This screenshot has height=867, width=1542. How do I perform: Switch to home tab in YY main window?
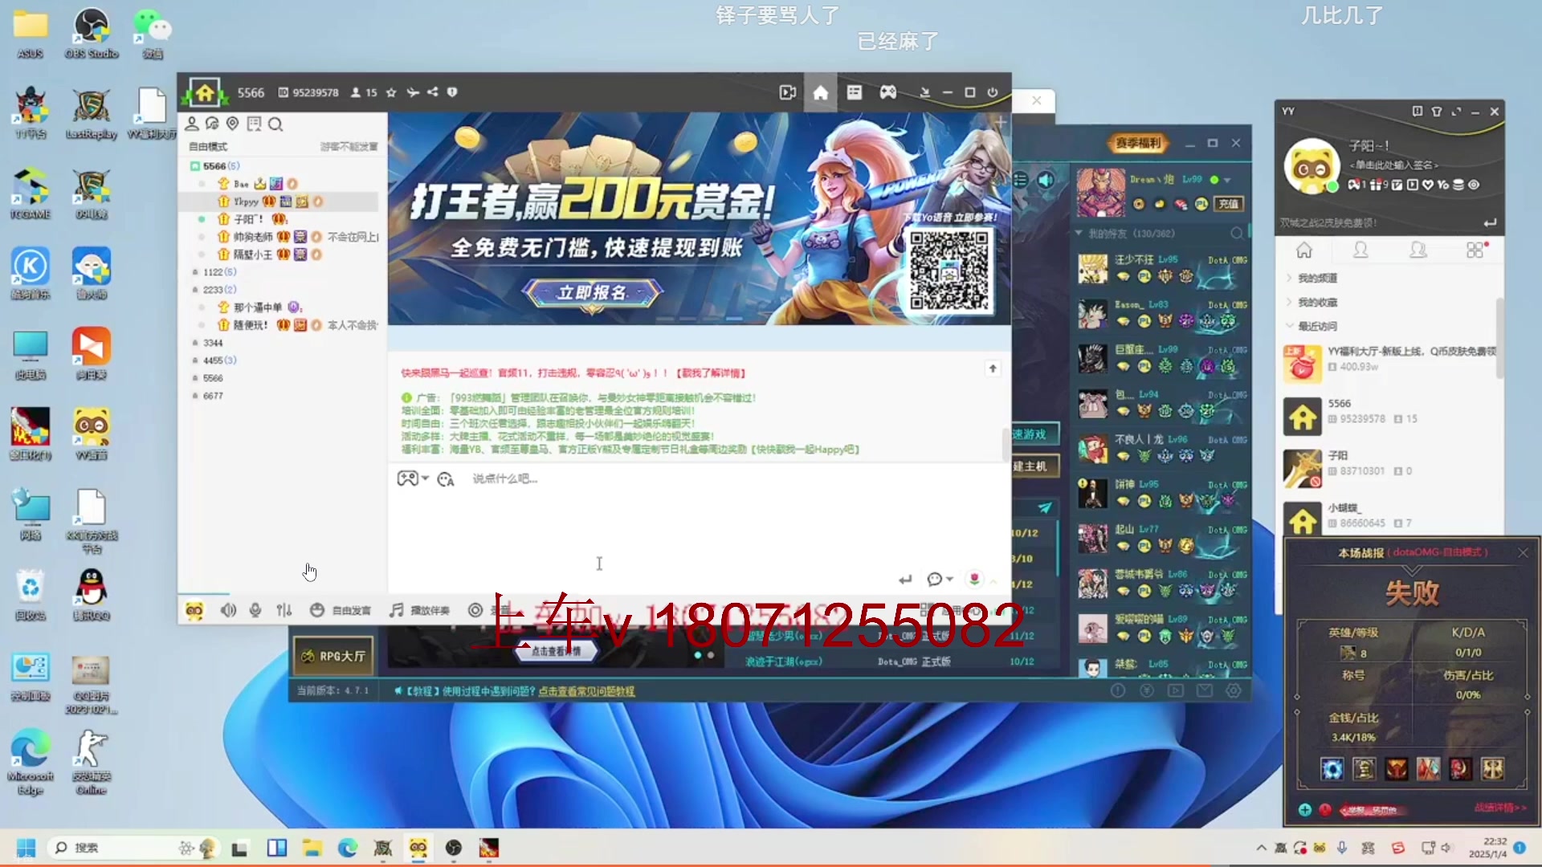[x=1304, y=250]
